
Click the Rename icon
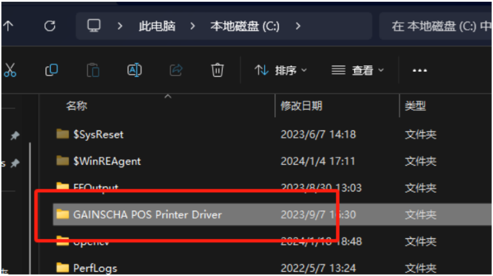pyautogui.click(x=134, y=70)
